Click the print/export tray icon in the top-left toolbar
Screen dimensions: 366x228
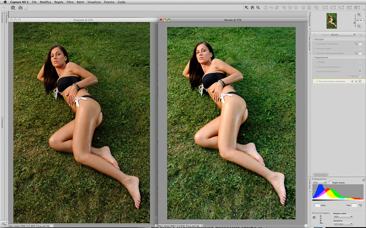[x=20, y=8]
